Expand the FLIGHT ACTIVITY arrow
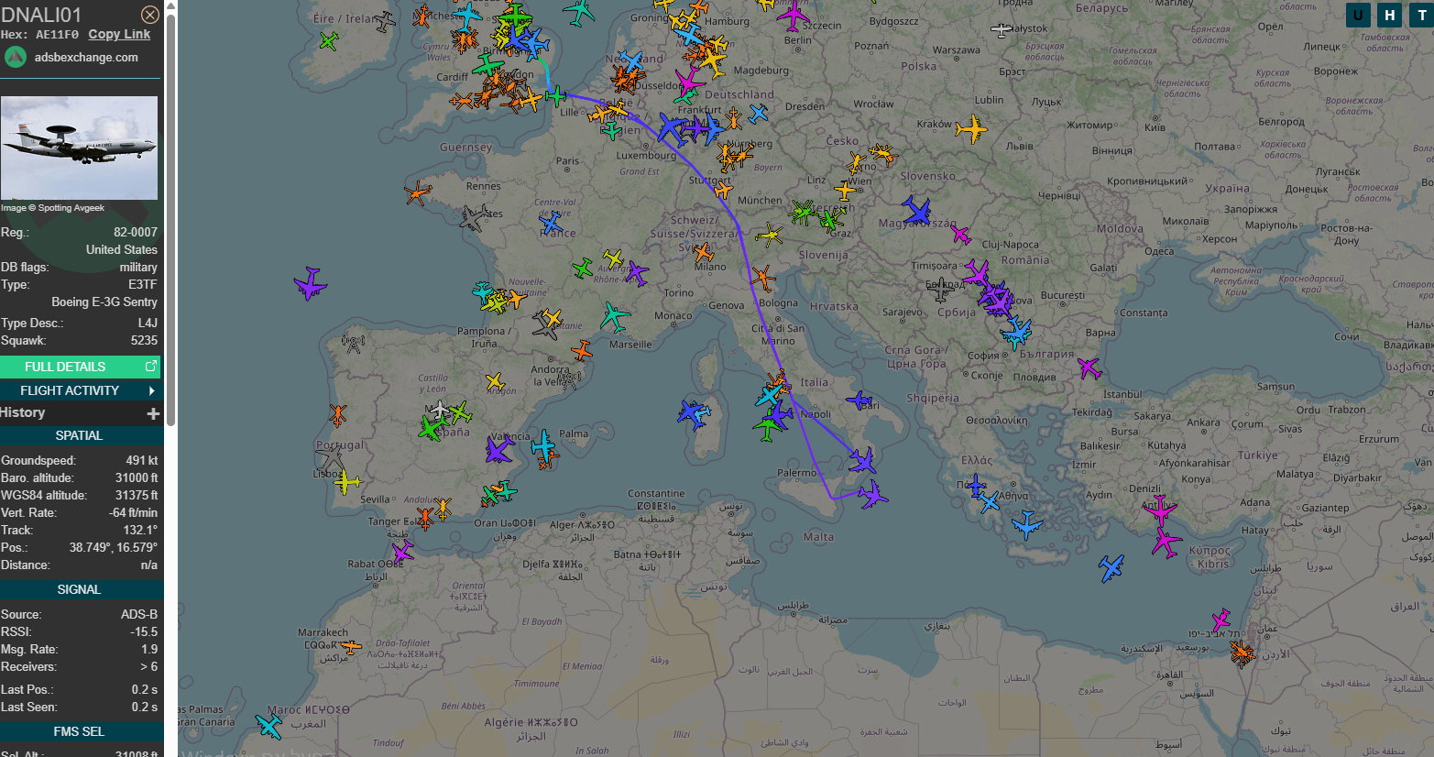The height and width of the screenshot is (757, 1434). tap(151, 390)
